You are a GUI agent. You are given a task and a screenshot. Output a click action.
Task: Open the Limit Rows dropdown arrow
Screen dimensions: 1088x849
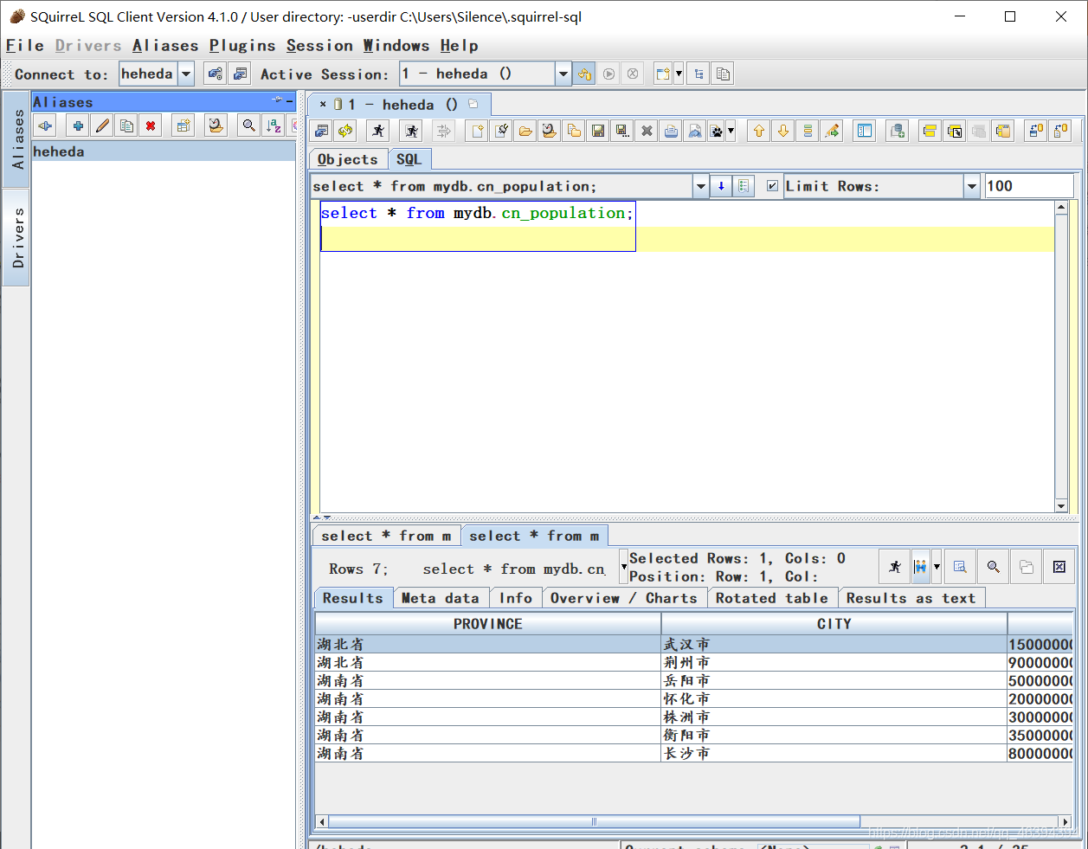pyautogui.click(x=972, y=186)
